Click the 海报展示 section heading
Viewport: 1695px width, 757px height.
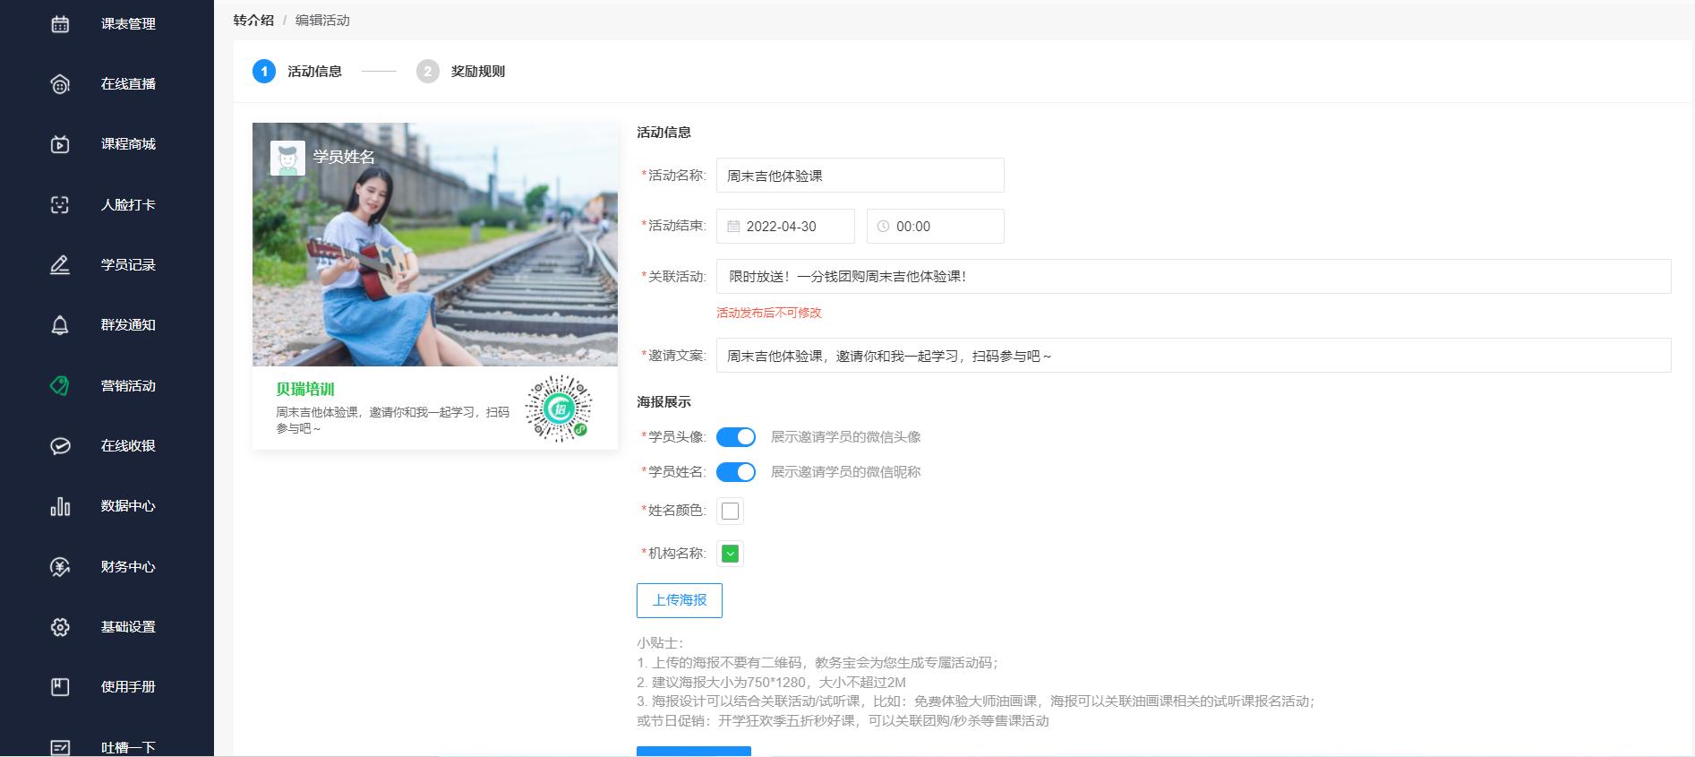[663, 402]
